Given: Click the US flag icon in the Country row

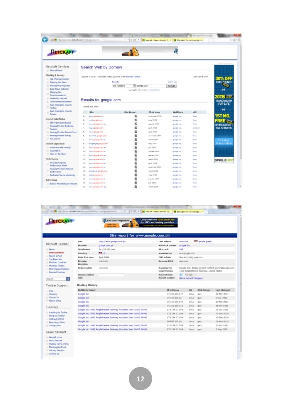Looking at the screenshot, I should click(100, 253).
